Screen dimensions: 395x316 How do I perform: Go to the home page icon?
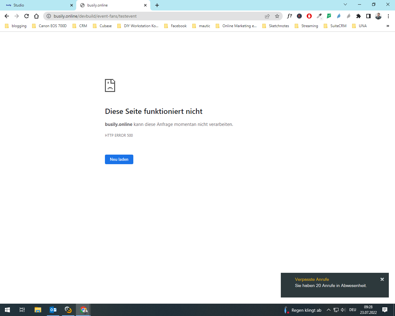(x=36, y=16)
